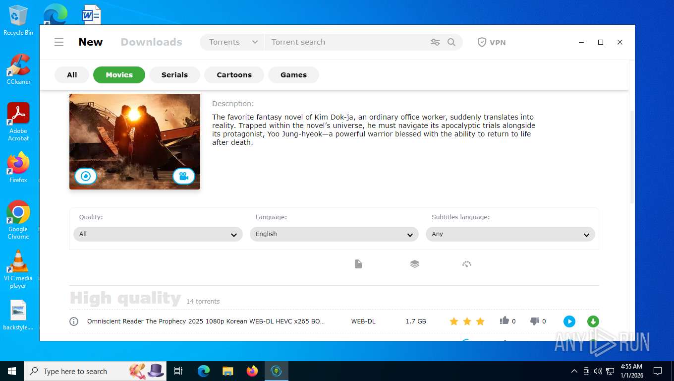Click the camera trailer icon on the poster
This screenshot has height=381, width=674.
[x=184, y=176]
